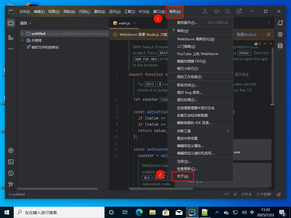Select 查找操作(F)... menu entry
The image size is (291, 218).
pos(200,23)
